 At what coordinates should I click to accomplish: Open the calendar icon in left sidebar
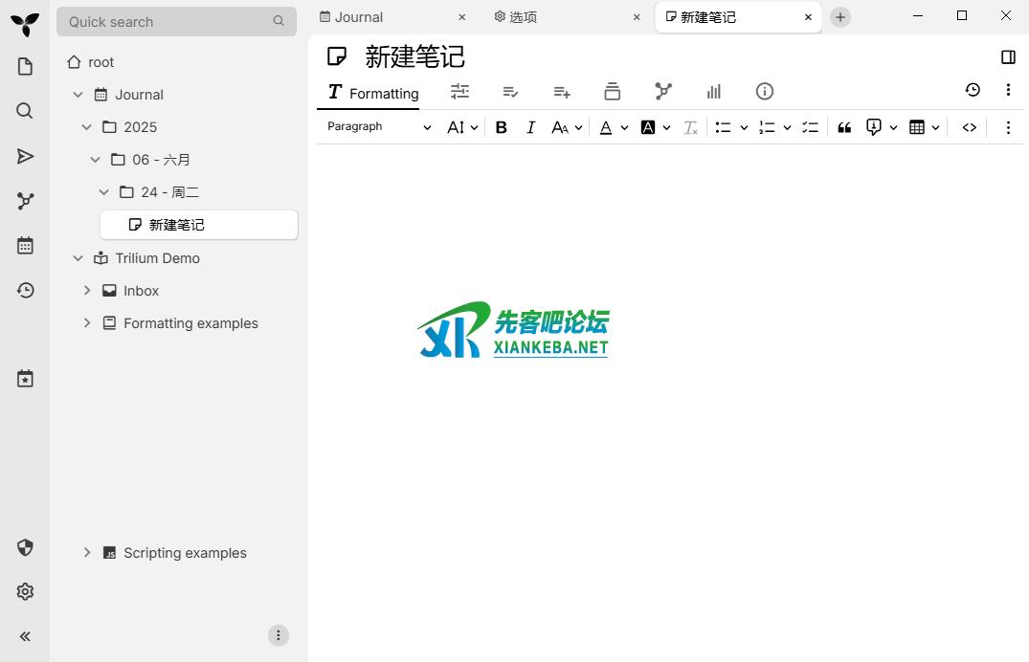25,246
